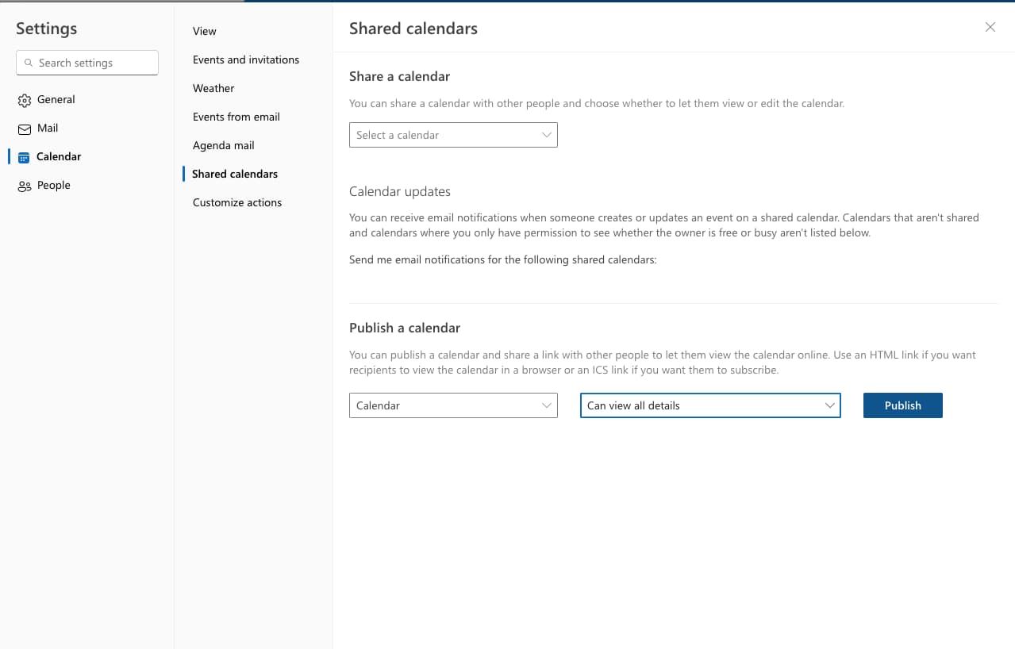Select the Weather settings item

213,88
